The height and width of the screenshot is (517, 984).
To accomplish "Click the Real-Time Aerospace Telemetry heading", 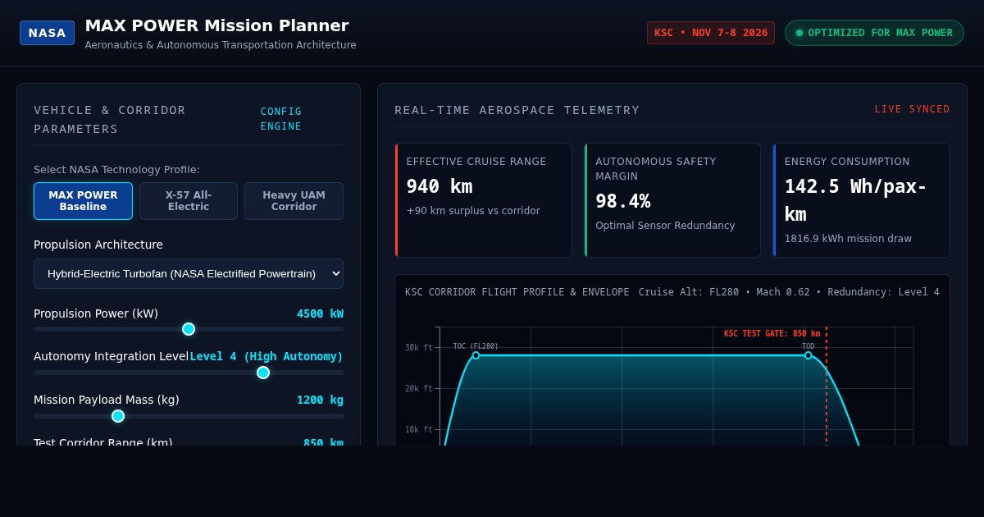I will 517,110.
